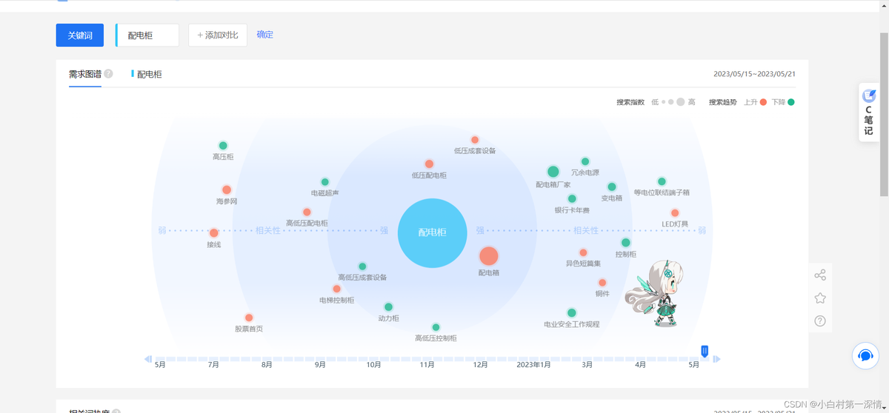Click the 低压配电柜 node
889x413 pixels.
(429, 164)
